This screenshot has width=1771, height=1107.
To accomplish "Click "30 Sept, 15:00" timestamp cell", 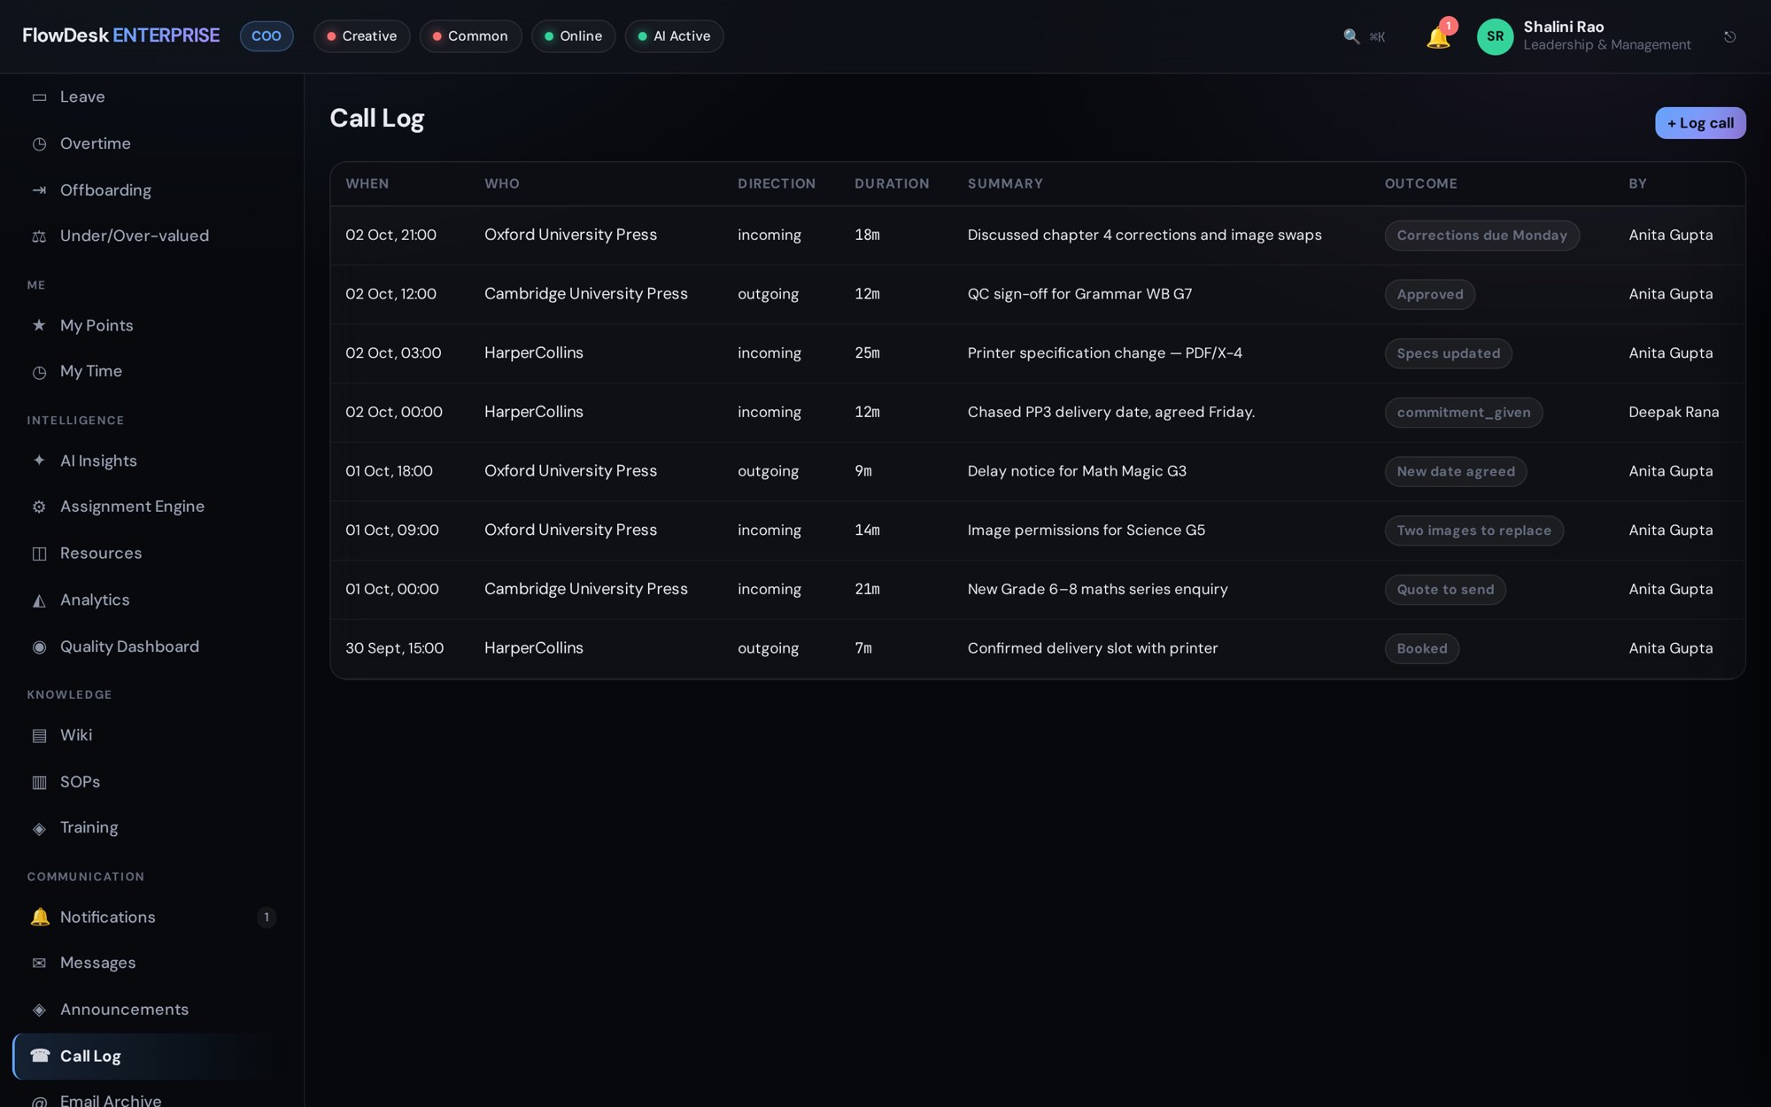I will pyautogui.click(x=394, y=648).
